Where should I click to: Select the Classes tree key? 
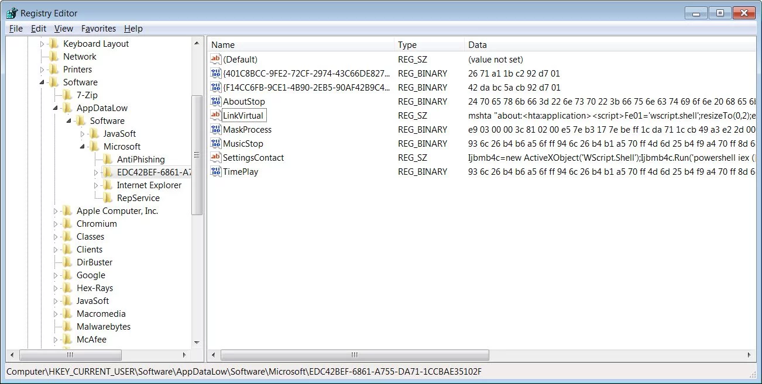pos(90,237)
